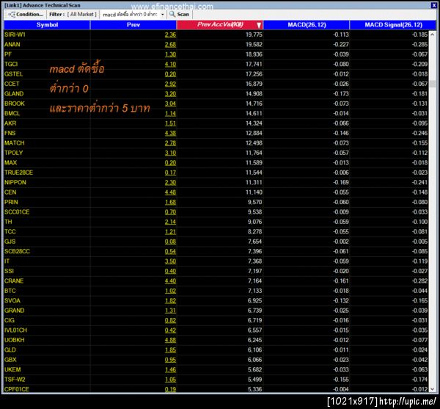
Task: Select the IVL01CH symbol
Action: click(15, 330)
